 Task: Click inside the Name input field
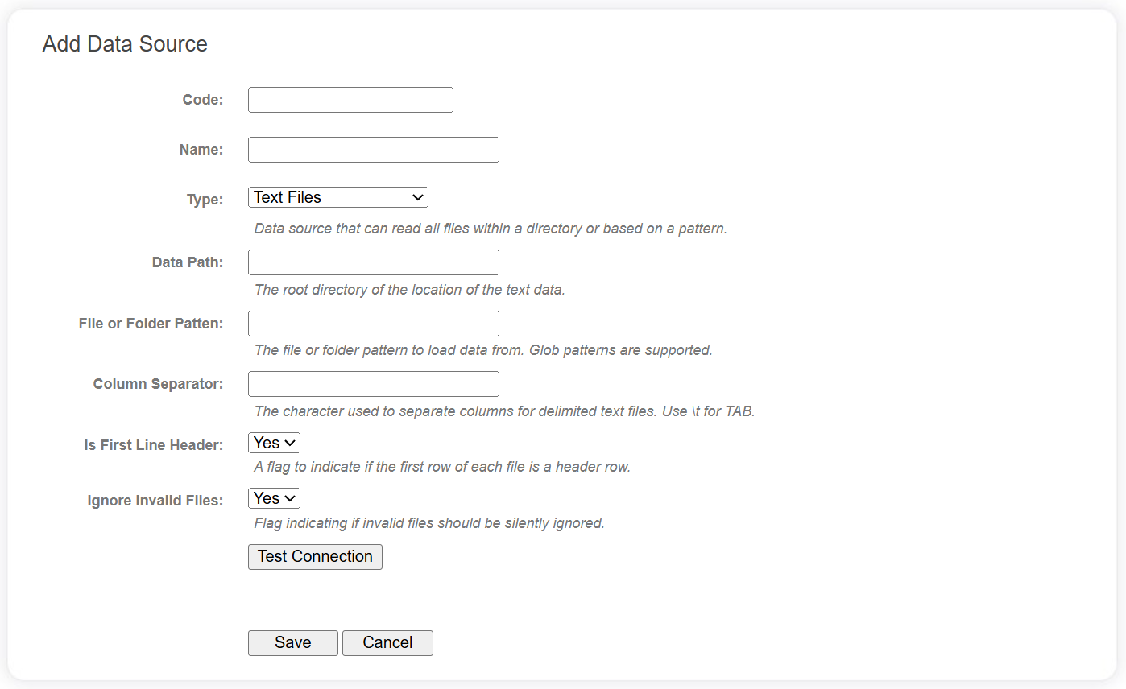[372, 149]
